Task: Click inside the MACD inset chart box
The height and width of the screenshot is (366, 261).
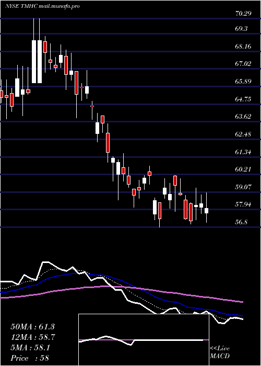Action: 144,340
